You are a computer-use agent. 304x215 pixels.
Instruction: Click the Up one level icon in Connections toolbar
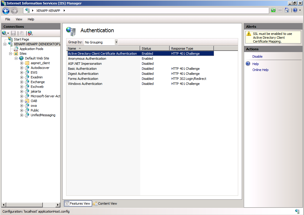point(21,33)
